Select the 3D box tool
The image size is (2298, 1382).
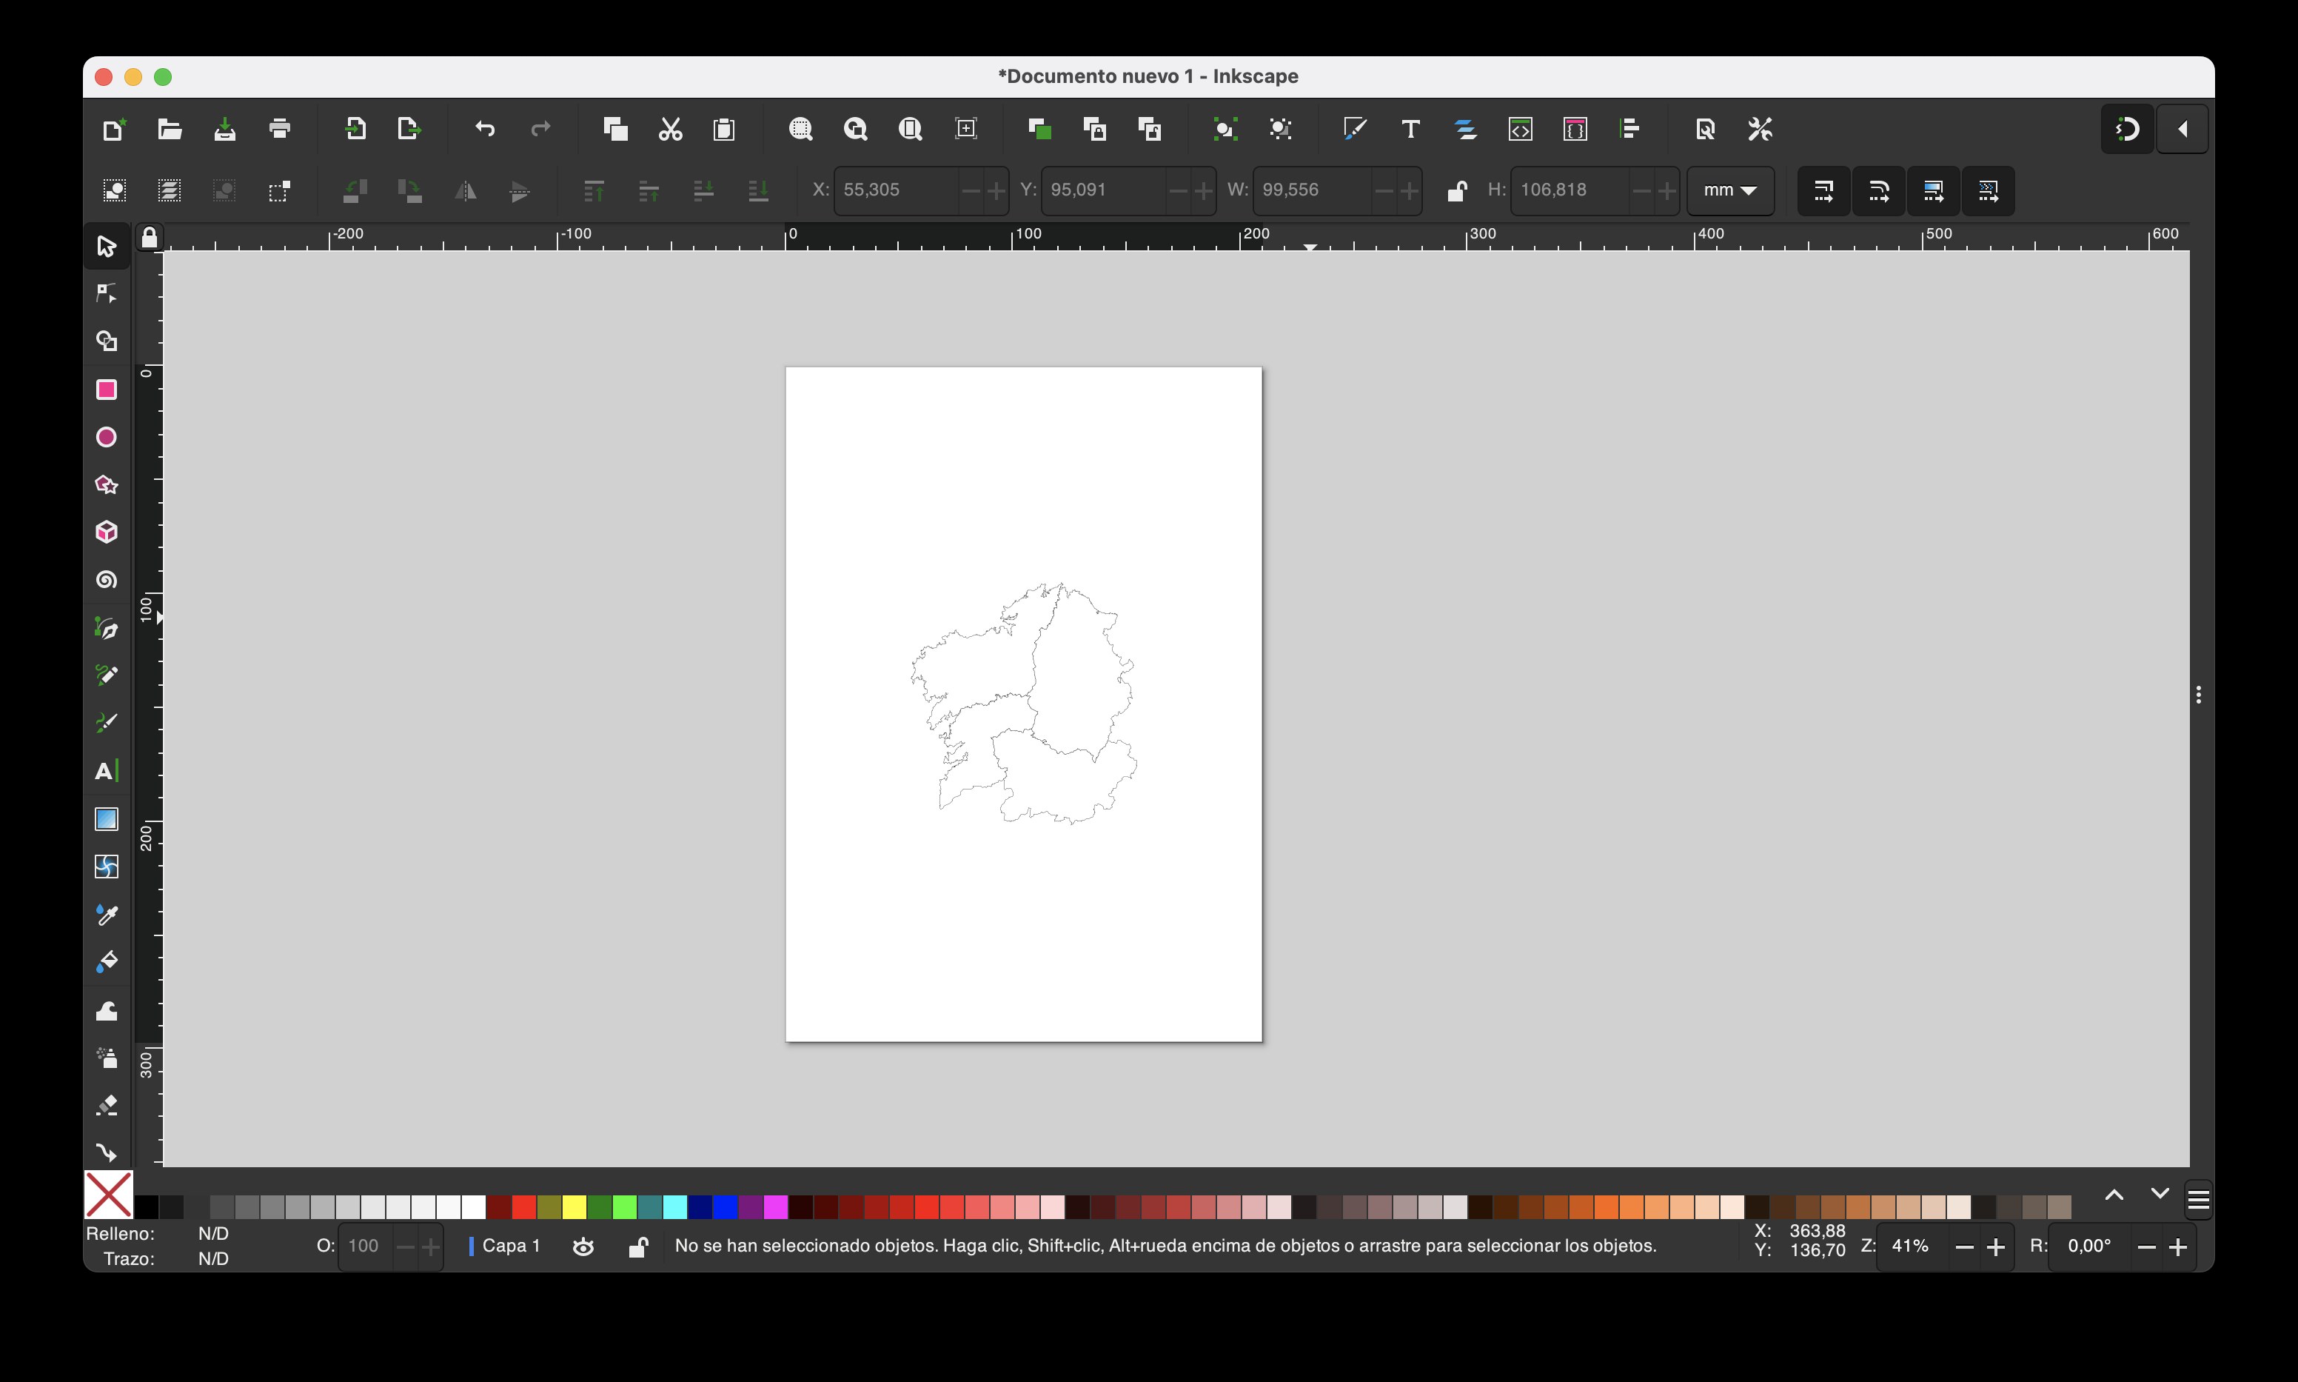[106, 532]
